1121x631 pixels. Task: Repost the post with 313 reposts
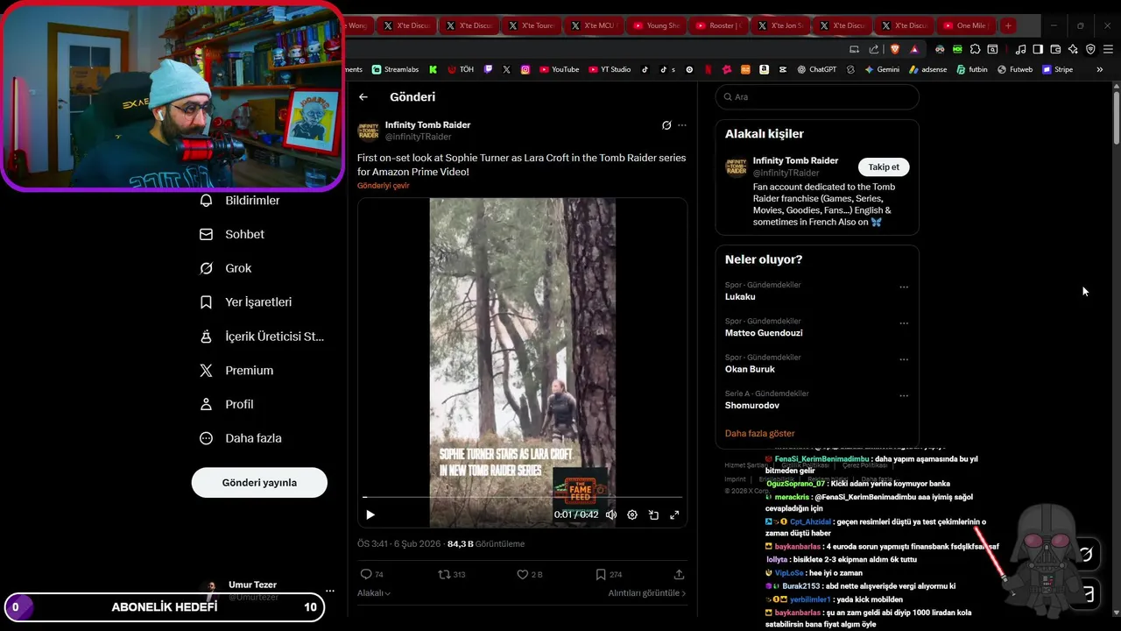coord(444,574)
